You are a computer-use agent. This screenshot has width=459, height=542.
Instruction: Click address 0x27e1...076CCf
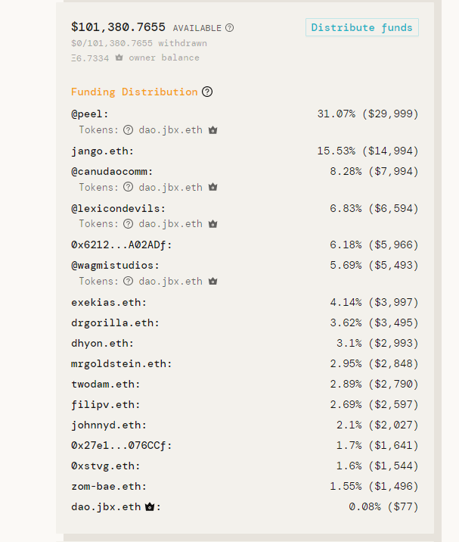click(119, 446)
